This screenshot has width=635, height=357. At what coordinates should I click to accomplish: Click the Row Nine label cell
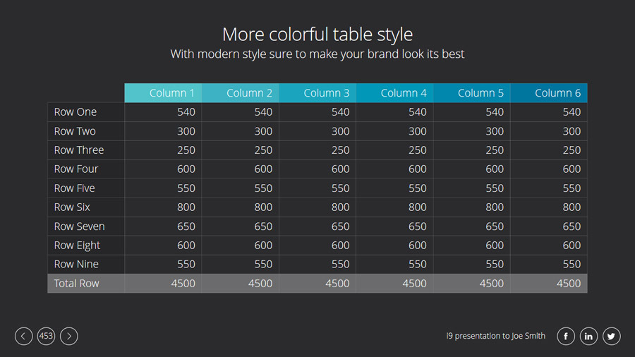click(86, 265)
